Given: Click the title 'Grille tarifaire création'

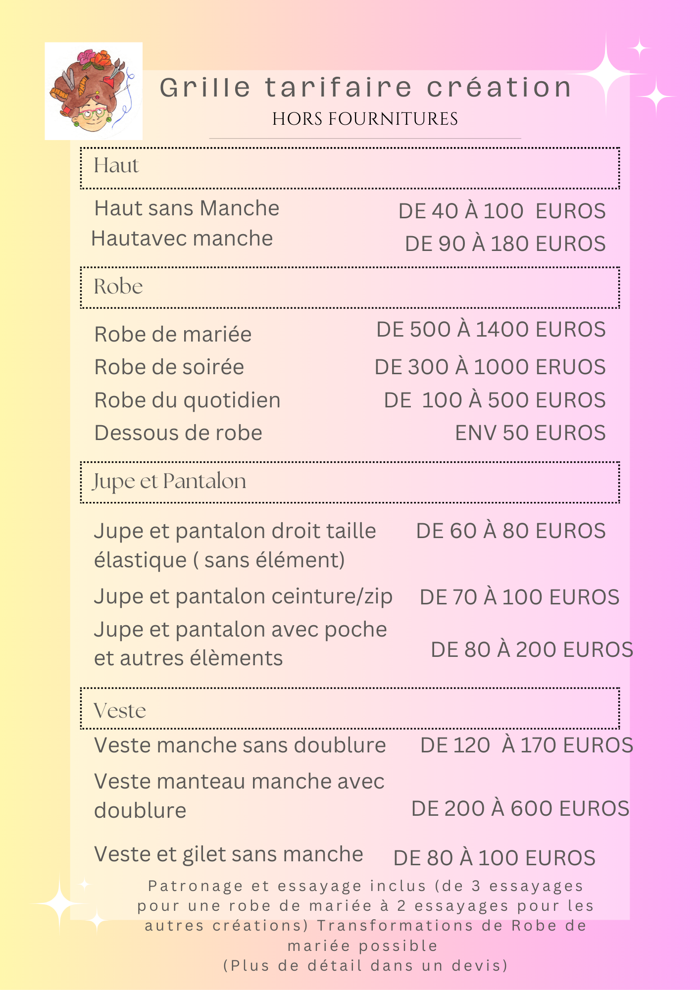Looking at the screenshot, I should (365, 88).
